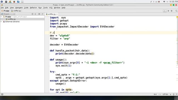178x100 pixels.
Task: Click the collapse all icon in Project panel
Action: click(x=35, y=14)
